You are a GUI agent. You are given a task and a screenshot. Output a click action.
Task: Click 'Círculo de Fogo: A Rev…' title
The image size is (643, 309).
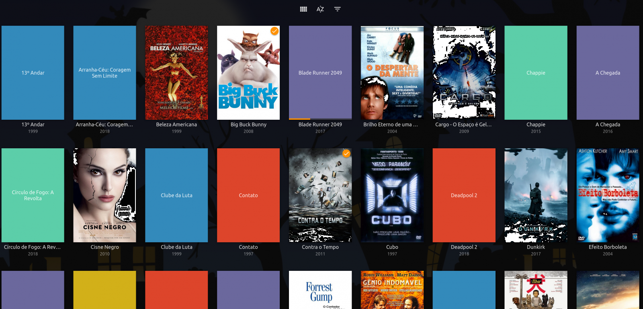[32, 247]
